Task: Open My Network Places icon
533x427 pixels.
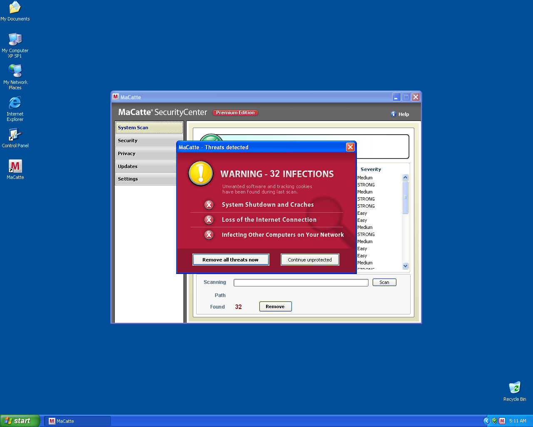Action: click(x=15, y=71)
